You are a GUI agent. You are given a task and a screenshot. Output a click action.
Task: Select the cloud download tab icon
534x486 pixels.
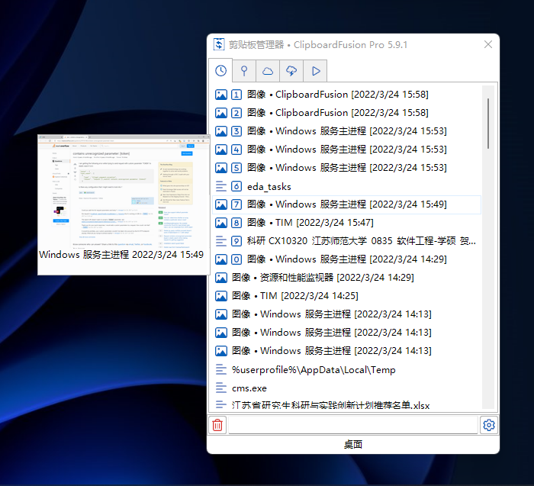291,71
